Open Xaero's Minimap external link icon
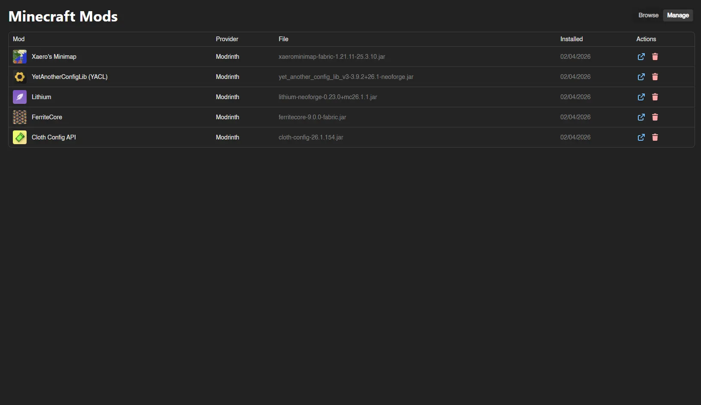 click(x=641, y=57)
